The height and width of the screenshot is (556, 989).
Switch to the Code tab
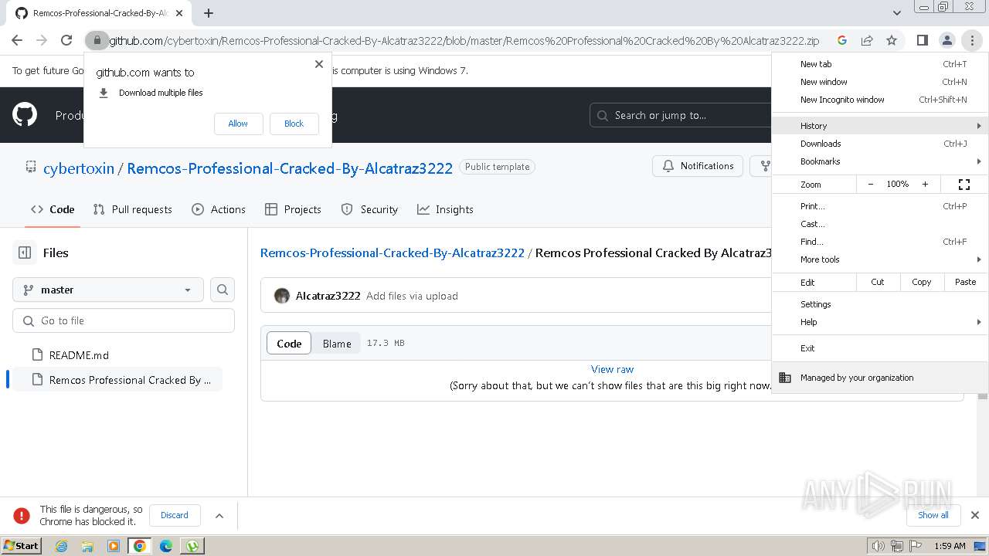pyautogui.click(x=53, y=209)
